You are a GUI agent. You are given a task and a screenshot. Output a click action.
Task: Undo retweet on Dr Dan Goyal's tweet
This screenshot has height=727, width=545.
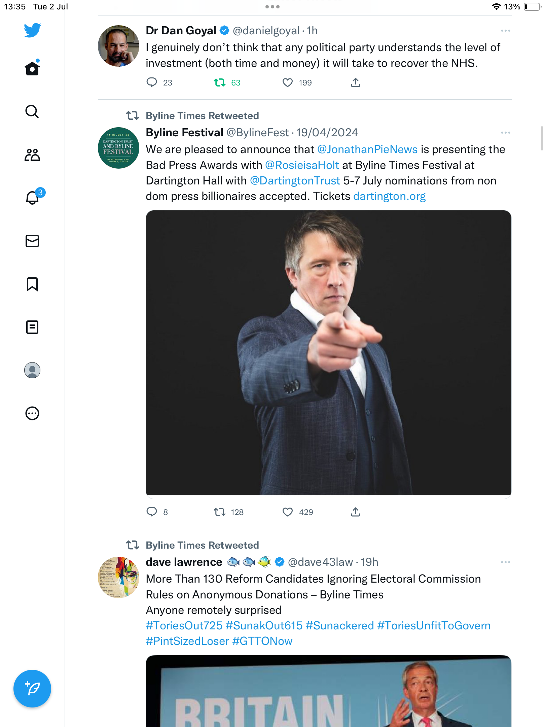[220, 82]
